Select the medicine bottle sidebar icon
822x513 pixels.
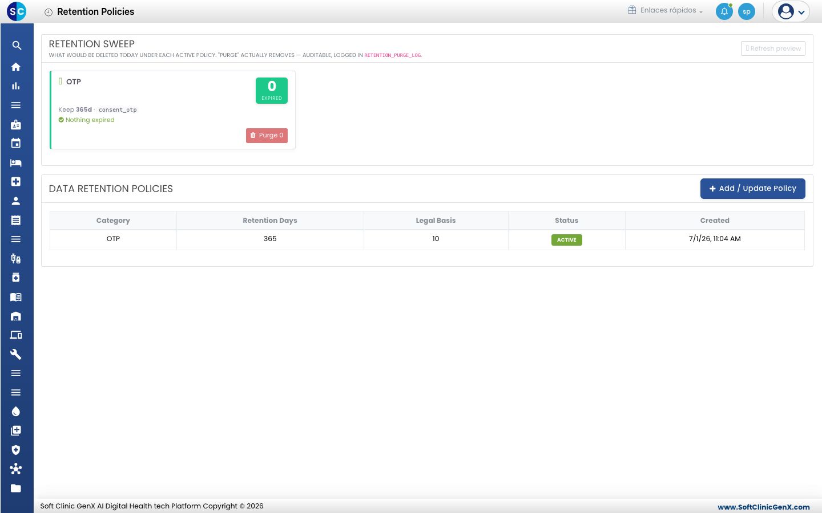pyautogui.click(x=16, y=277)
